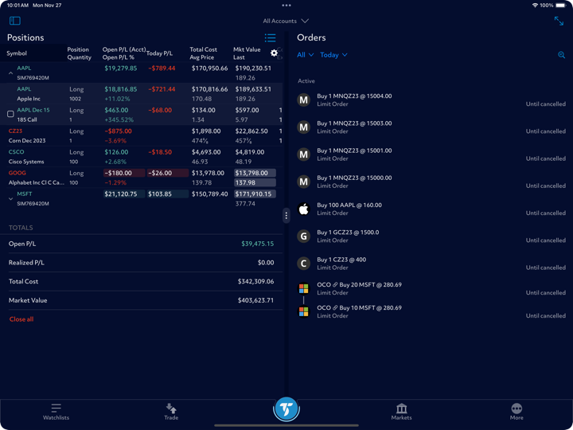Screen dimensions: 573x430
Task: Open the All Accounts dropdown
Action: coord(286,21)
